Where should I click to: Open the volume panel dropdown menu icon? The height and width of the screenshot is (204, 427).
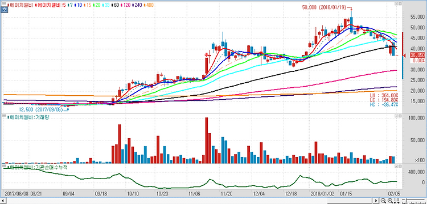pos(397,116)
